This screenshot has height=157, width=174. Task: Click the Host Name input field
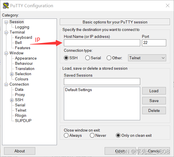(102, 43)
